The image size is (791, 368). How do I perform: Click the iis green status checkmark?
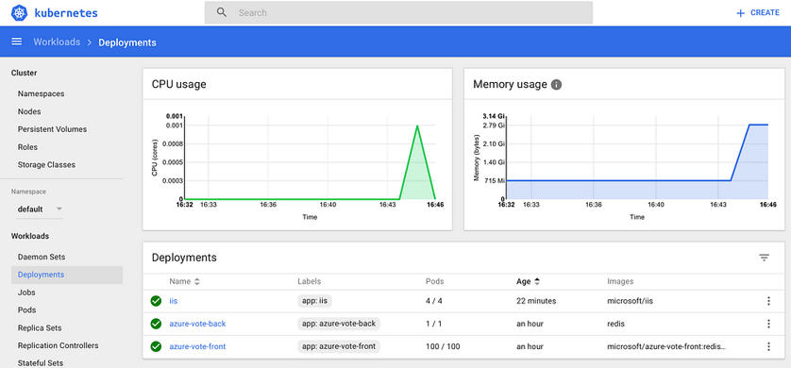click(x=156, y=301)
